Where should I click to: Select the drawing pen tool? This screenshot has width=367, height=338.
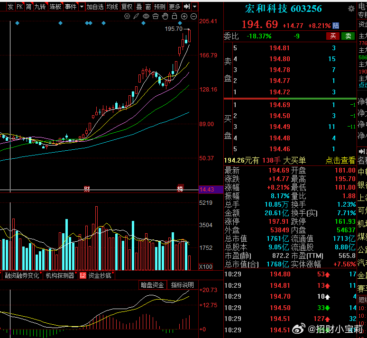(x=136, y=17)
